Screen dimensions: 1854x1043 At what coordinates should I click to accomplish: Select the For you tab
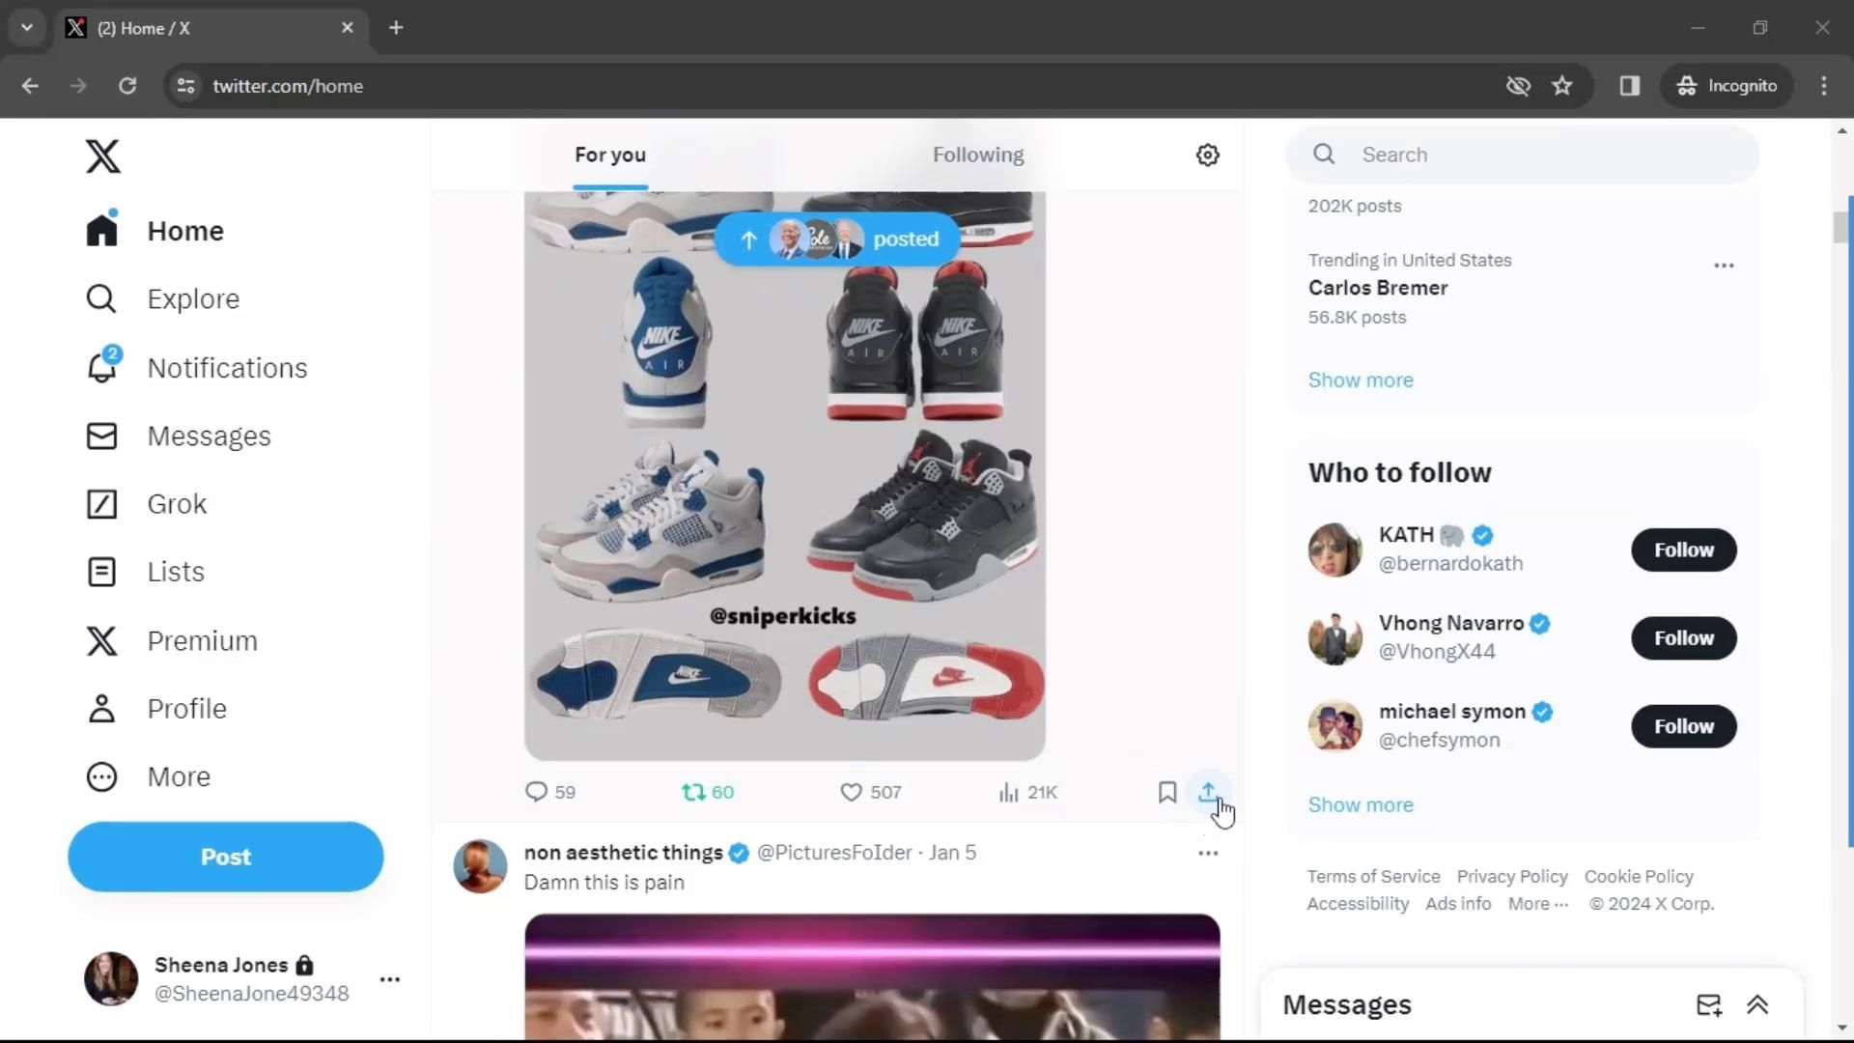(x=609, y=155)
